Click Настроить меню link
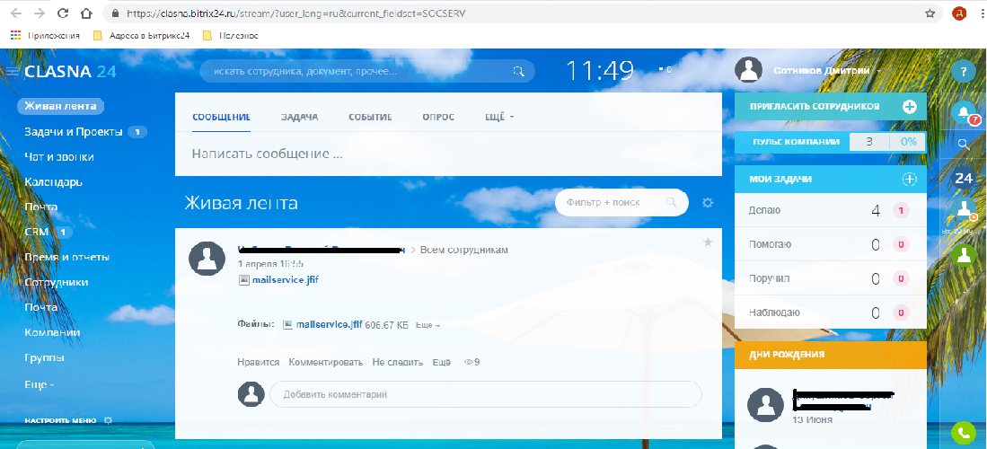 tap(60, 420)
